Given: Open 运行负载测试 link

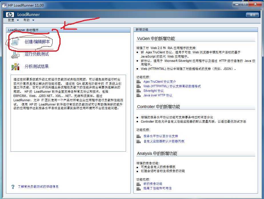Looking at the screenshot, I should point(37,54).
